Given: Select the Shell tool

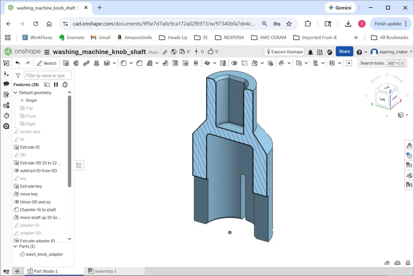Looking at the screenshot, I should [175, 63].
